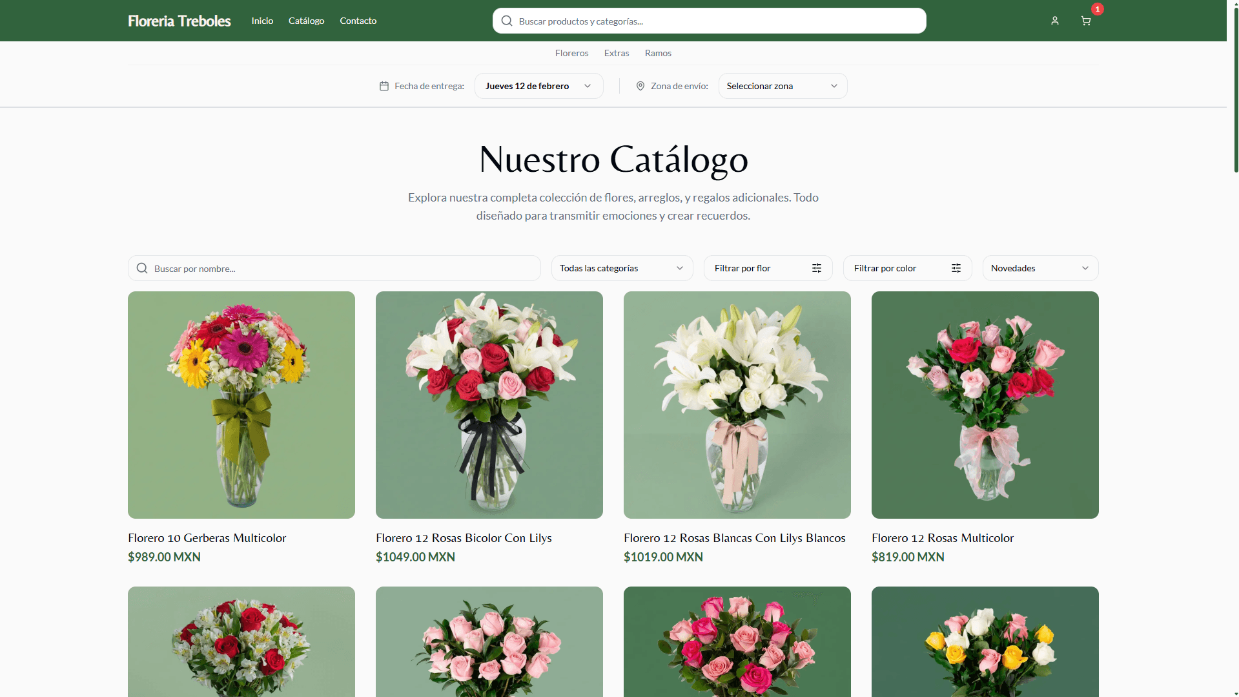The width and height of the screenshot is (1239, 697).
Task: Click the all light pink roses bouquet photo
Action: coord(489,641)
